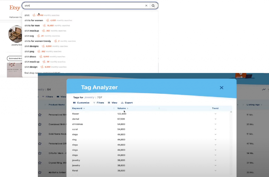The width and height of the screenshot is (269, 177).
Task: Click the search magnifying glass icon
Action: tap(153, 6)
